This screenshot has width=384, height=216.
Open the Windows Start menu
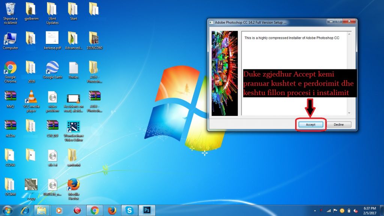7,210
